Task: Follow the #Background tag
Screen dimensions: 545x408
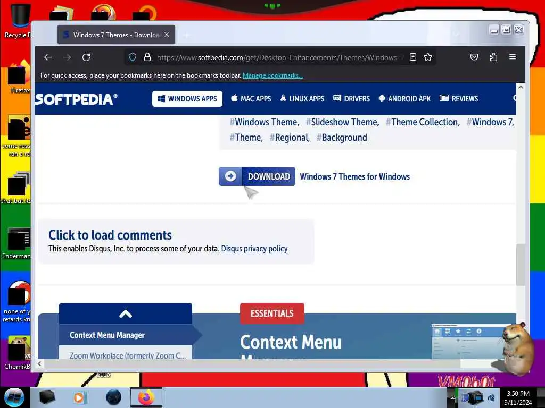Action: [x=342, y=138]
